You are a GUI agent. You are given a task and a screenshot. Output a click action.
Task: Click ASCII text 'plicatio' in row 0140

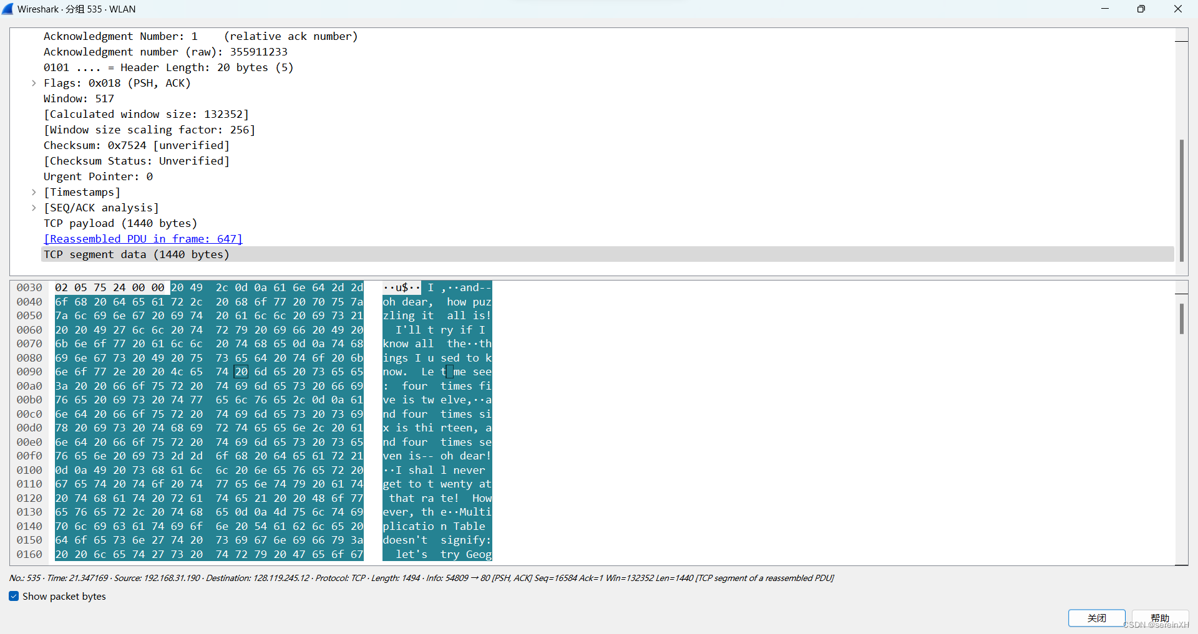coord(408,526)
